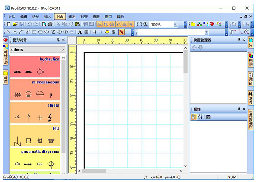Open the 帮助 menu
The width and height of the screenshot is (257, 182).
[x=120, y=16]
